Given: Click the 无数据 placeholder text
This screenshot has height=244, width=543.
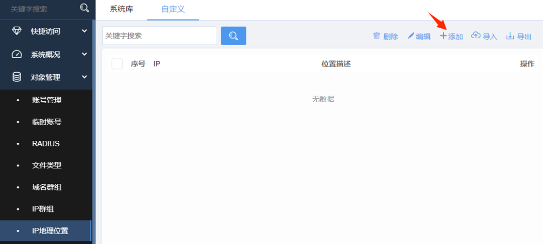Looking at the screenshot, I should [x=323, y=99].
